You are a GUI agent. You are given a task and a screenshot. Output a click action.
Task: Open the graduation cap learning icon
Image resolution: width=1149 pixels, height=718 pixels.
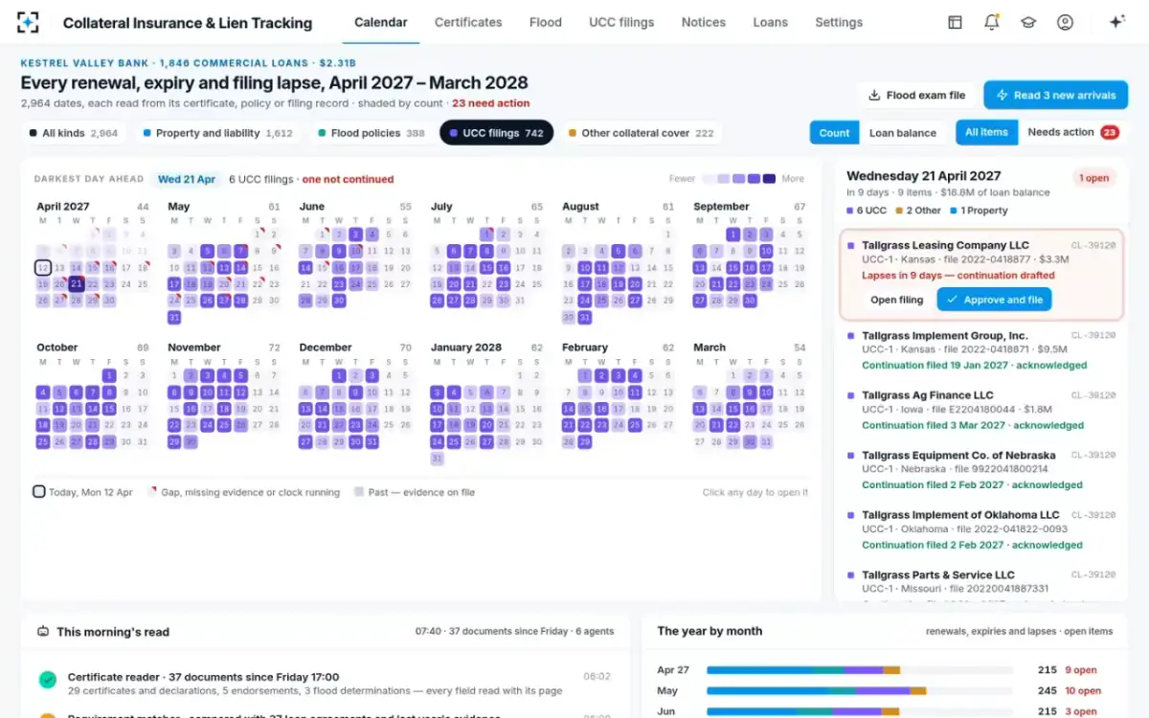1028,22
